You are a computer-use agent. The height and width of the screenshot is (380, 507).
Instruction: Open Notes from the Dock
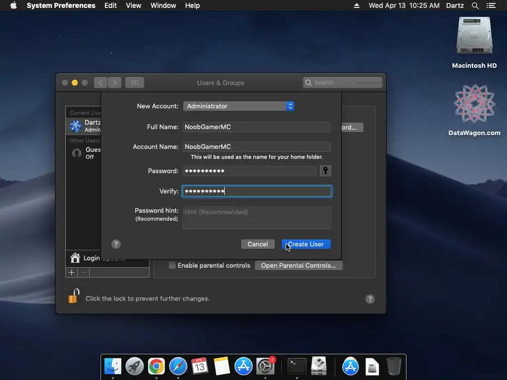(221, 367)
